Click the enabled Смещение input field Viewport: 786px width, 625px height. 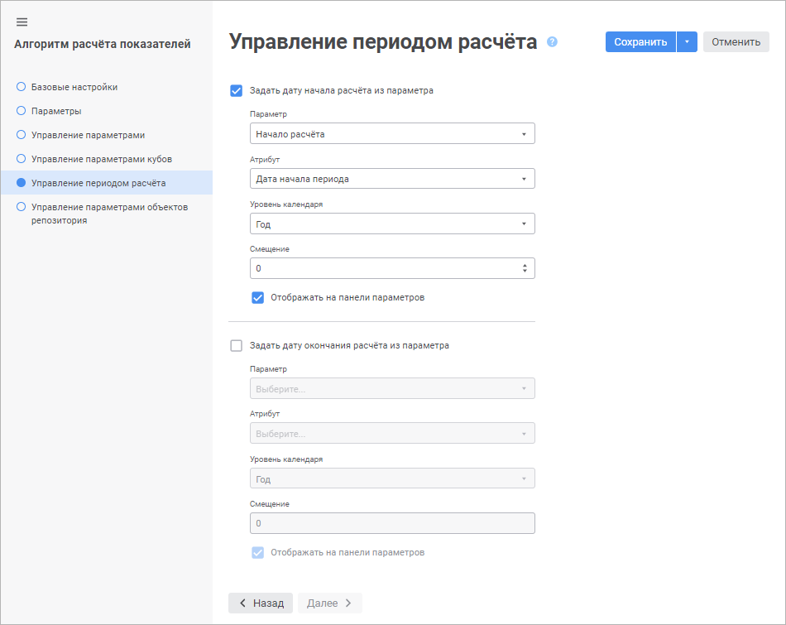pyautogui.click(x=381, y=268)
